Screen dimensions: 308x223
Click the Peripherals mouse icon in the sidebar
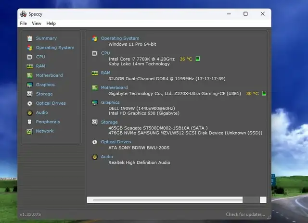point(30,122)
